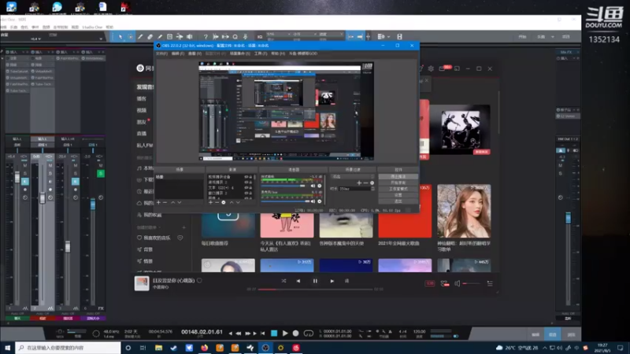Select the Eraser tool in Studio One toolbar
630x354 pixels.
(x=150, y=36)
